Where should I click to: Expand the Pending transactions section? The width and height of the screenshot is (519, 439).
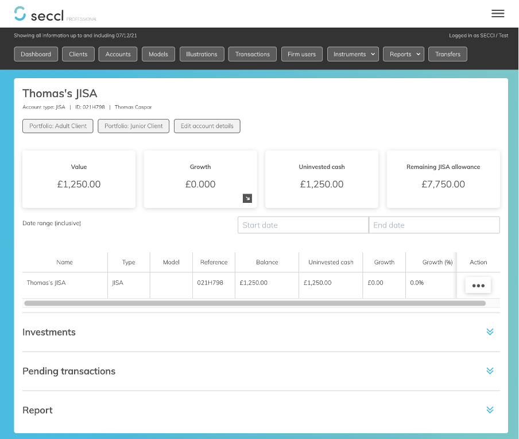point(490,371)
